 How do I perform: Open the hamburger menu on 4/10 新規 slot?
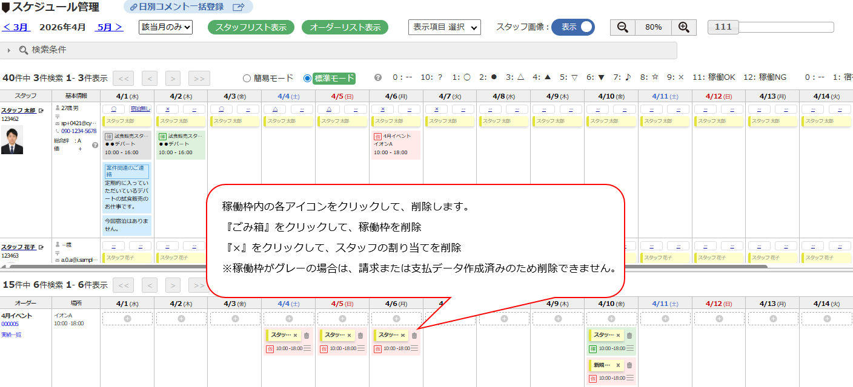click(x=630, y=379)
